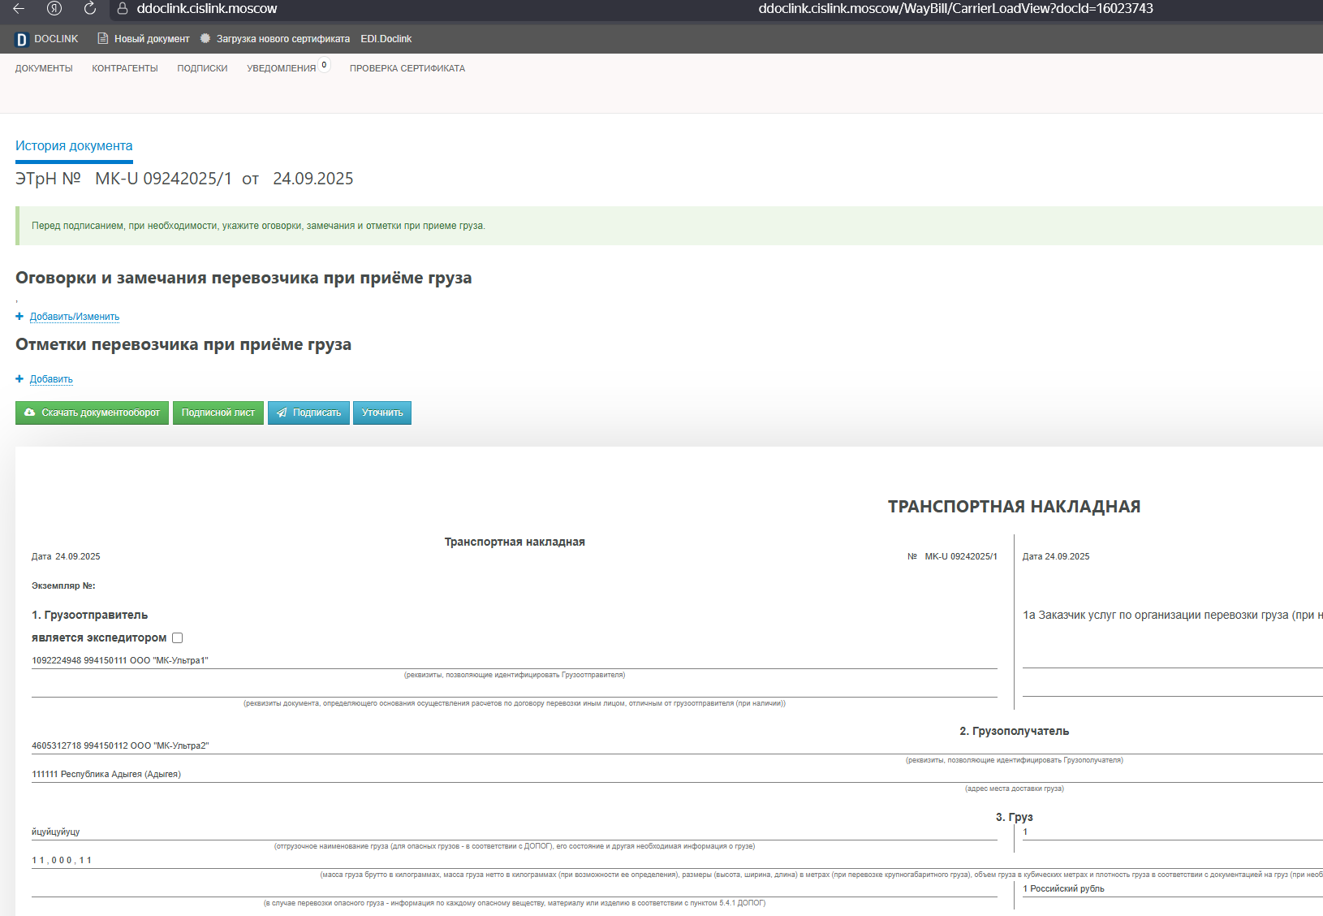Click the Оговорки и замечания перевозчика heading
This screenshot has width=1323, height=916.
[x=243, y=278]
